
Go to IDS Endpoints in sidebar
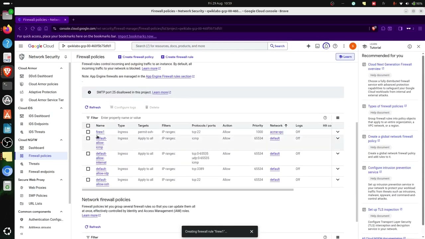point(39,124)
